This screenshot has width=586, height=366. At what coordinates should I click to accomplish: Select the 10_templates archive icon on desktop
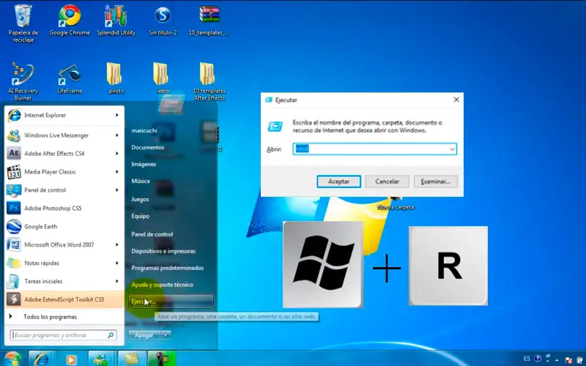209,20
